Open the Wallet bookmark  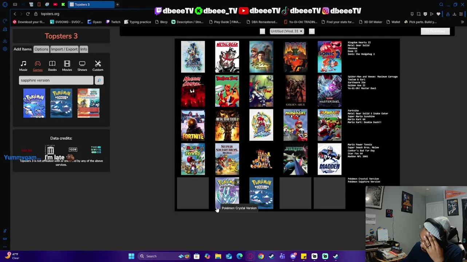[393, 22]
